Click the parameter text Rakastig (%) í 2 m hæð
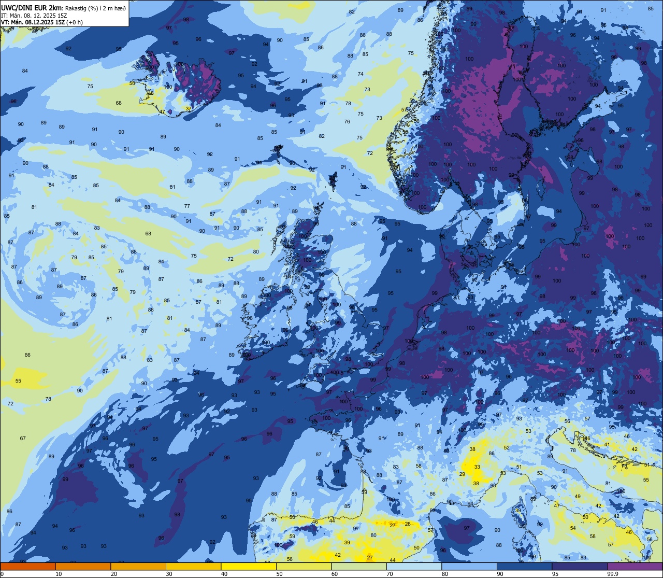 (95, 8)
